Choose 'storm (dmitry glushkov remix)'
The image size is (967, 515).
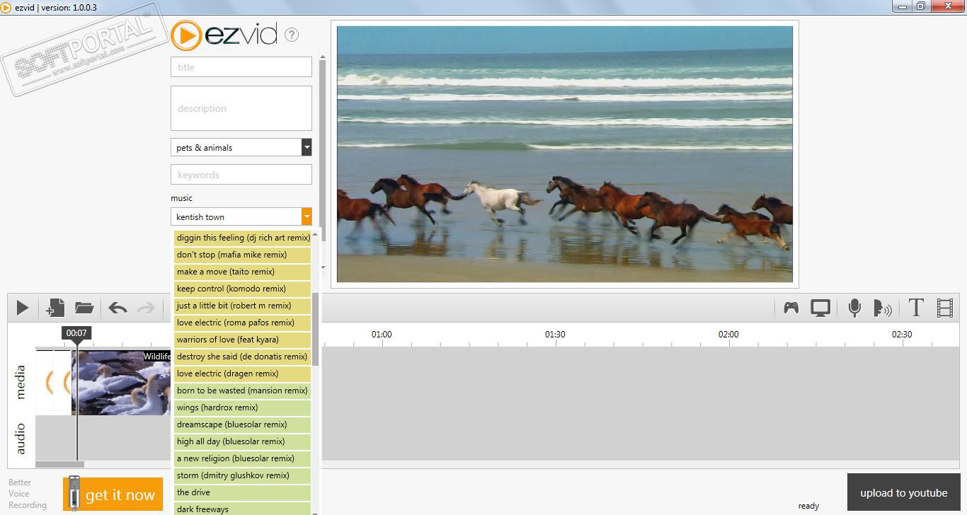pos(243,475)
